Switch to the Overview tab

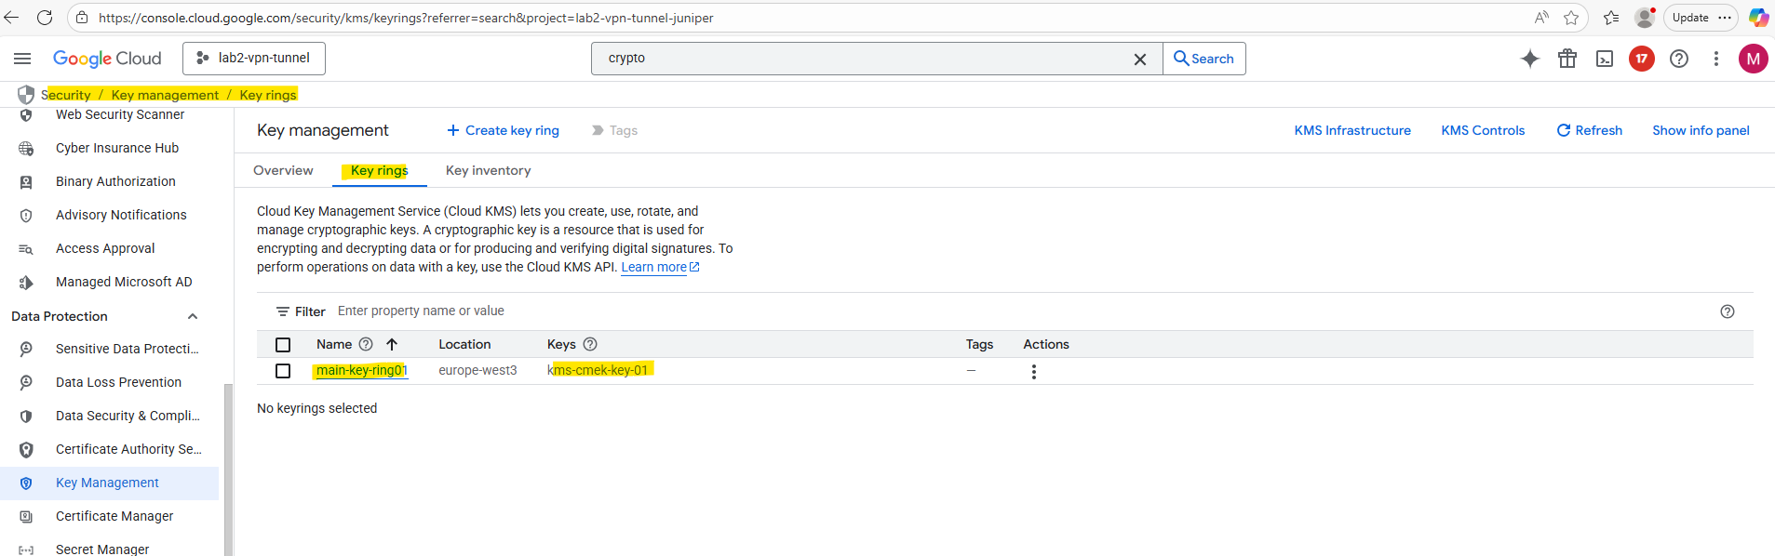283,170
